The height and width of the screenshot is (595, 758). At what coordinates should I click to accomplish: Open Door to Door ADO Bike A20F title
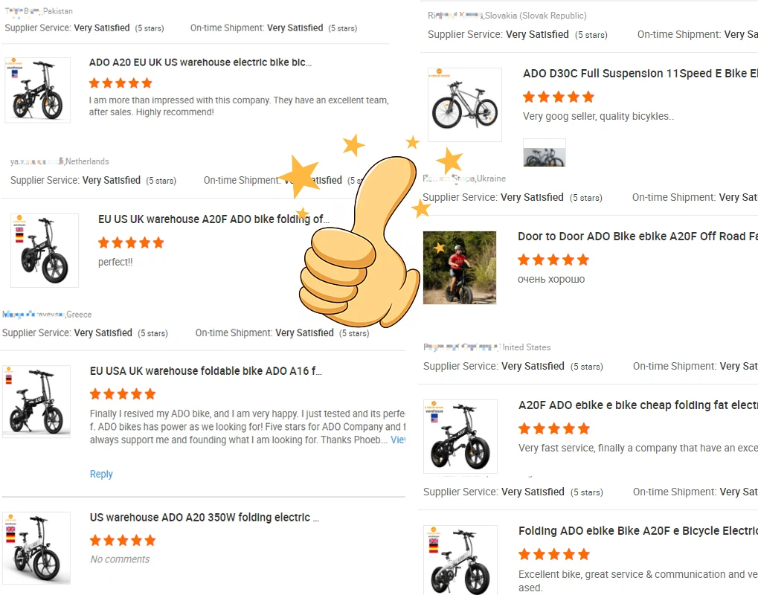tap(637, 237)
